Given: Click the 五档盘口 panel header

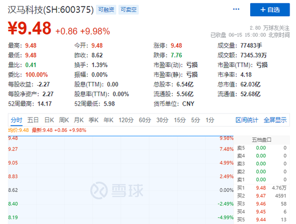Looking at the screenshot, I should (x=262, y=140).
